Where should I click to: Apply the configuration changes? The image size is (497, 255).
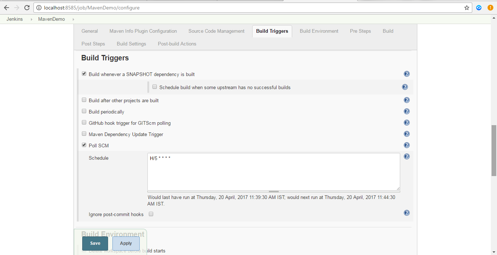tap(126, 243)
